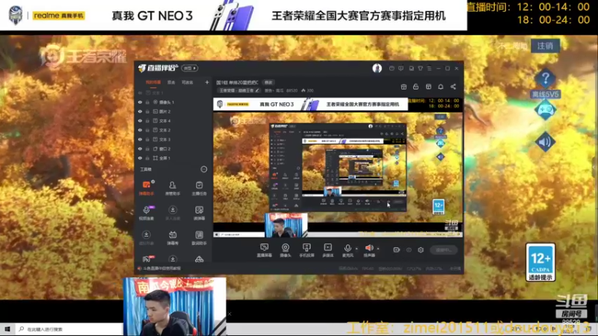Select the 全屏 1 source row
The image size is (598, 336).
click(x=173, y=158)
